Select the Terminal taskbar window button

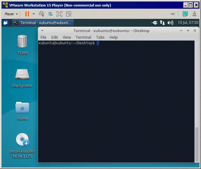tap(43, 23)
